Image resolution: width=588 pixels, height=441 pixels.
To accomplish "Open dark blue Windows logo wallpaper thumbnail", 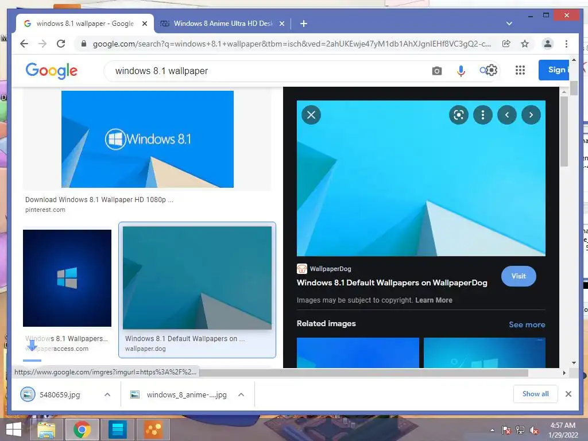I will tap(67, 278).
